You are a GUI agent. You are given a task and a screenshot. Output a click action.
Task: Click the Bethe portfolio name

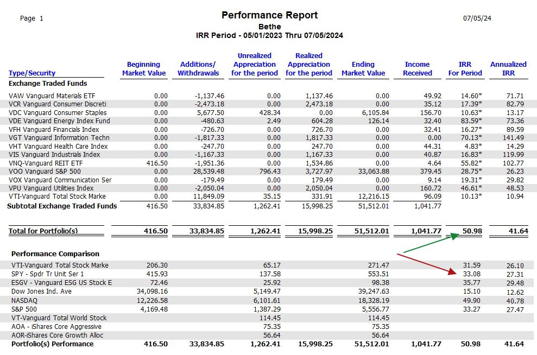[269, 27]
